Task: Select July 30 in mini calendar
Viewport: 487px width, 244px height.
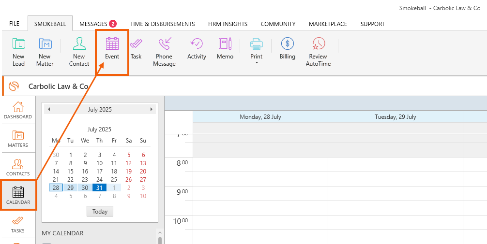Action: tap(85, 187)
